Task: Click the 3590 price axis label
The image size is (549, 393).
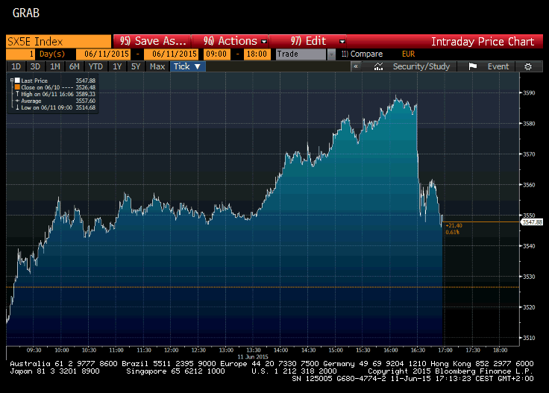Action: click(529, 93)
